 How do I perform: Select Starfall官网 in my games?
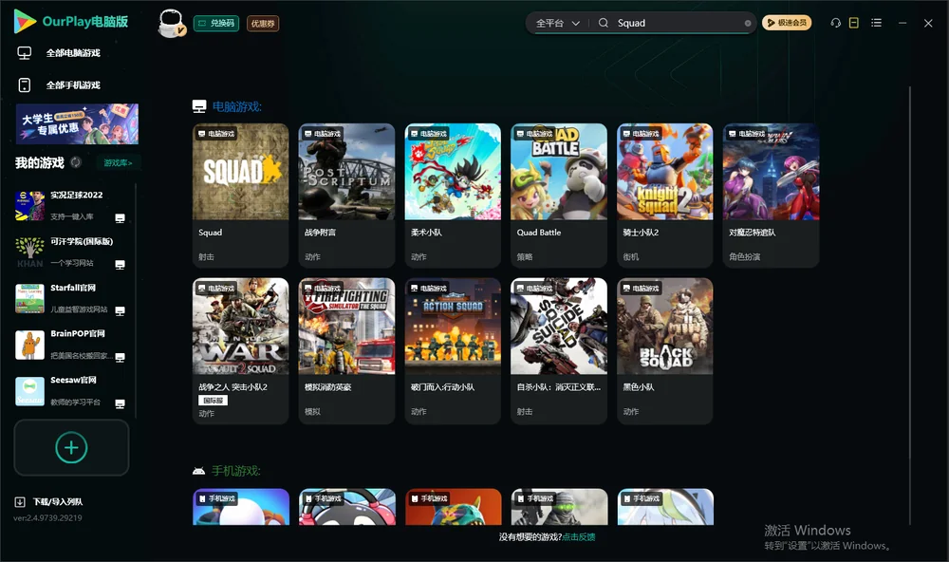(71, 298)
